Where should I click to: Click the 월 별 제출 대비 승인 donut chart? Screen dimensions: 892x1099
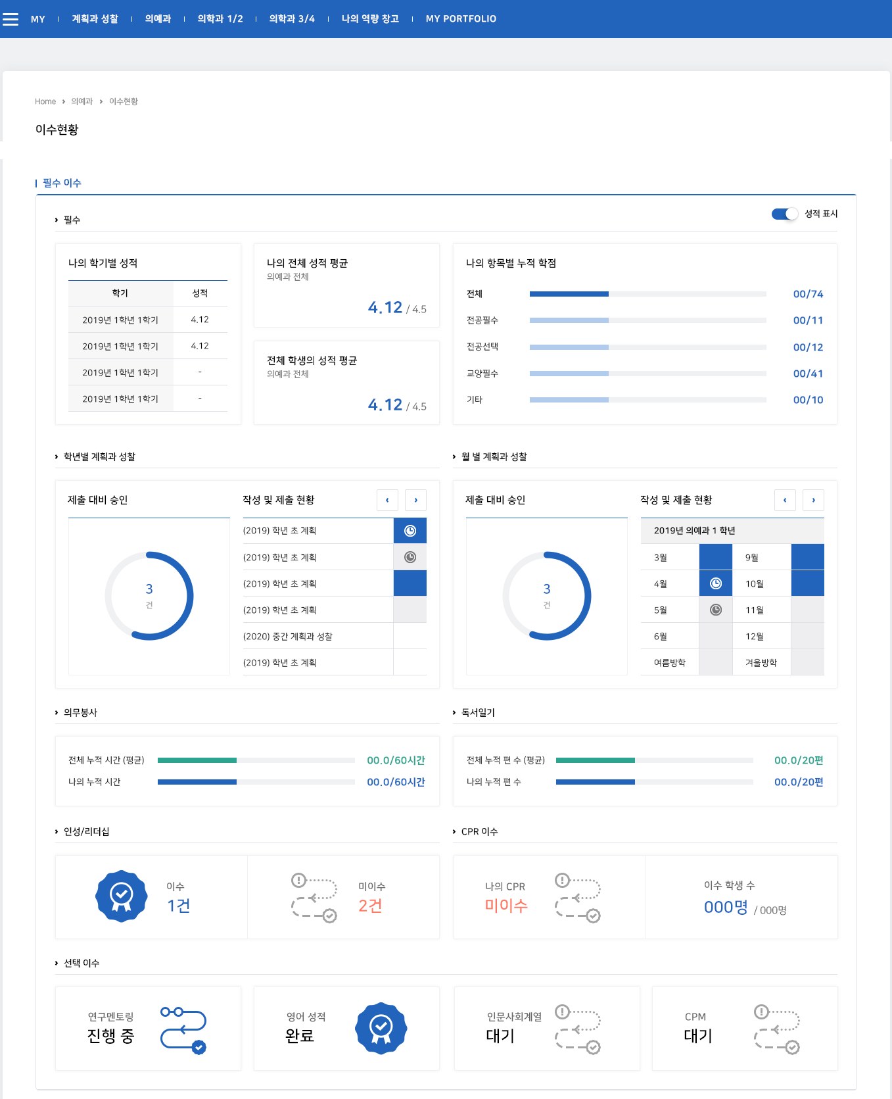[547, 596]
